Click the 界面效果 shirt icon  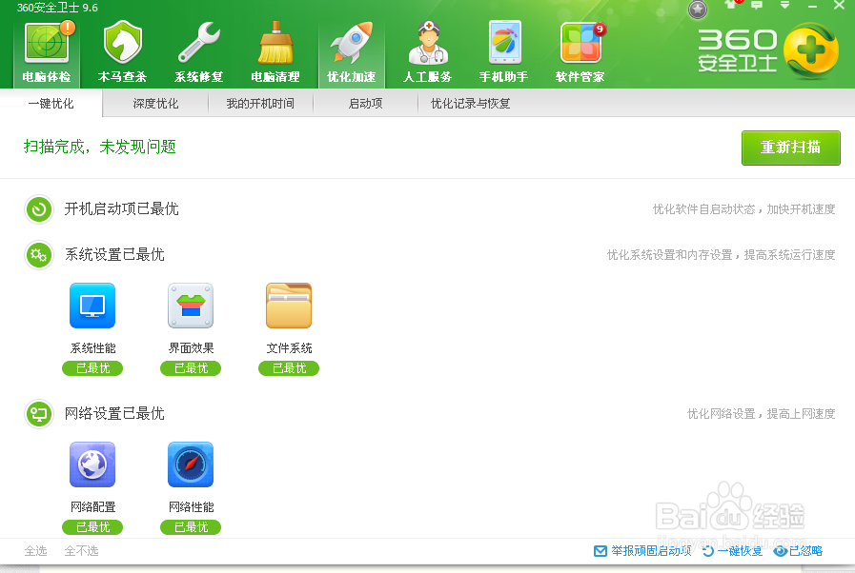point(191,306)
